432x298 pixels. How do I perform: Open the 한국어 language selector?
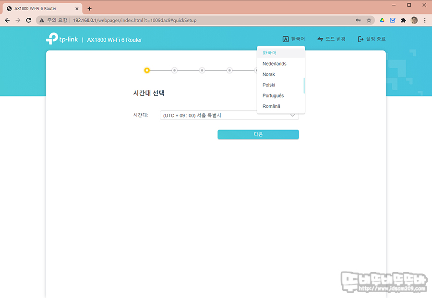click(x=294, y=39)
